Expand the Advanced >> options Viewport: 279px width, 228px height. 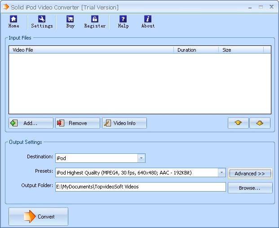point(250,174)
